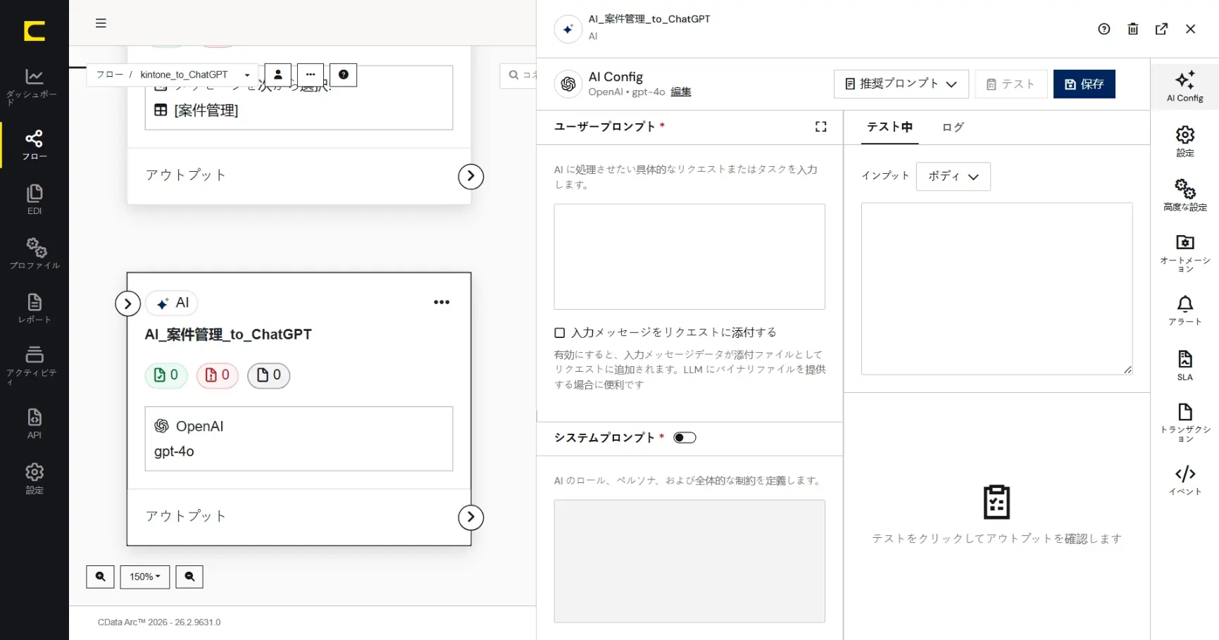Toggle the システムプロンプト switch
The width and height of the screenshot is (1219, 640).
coord(684,438)
